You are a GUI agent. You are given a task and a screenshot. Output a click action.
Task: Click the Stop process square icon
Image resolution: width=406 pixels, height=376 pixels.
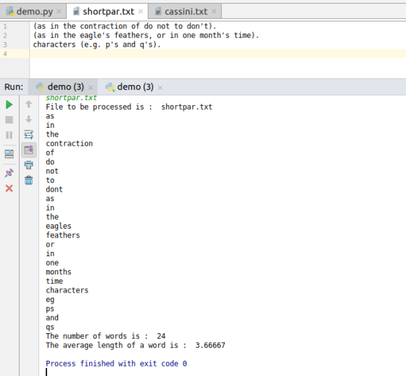click(9, 120)
